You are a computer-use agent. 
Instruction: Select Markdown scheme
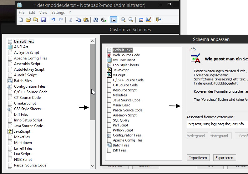[23, 143]
